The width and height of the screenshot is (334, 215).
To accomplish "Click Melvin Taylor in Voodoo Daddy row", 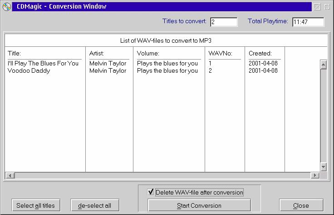I will (108, 70).
